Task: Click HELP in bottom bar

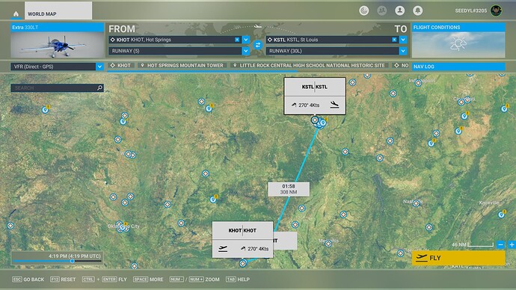Action: click(x=238, y=280)
